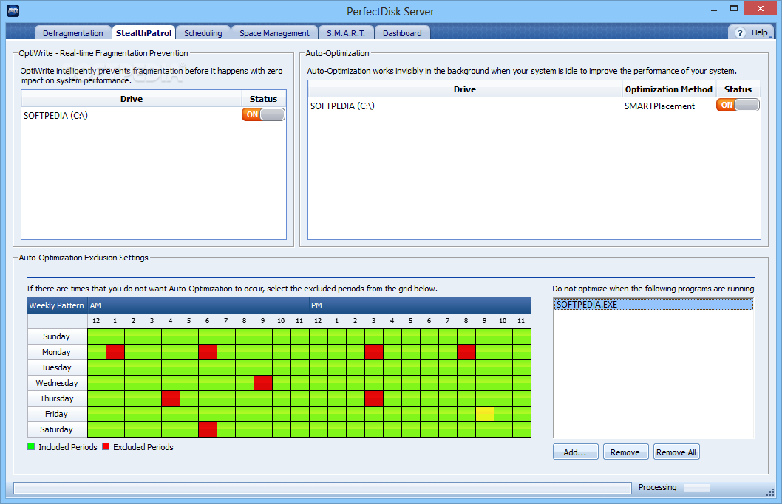Screen dimensions: 782x504
Task: Click the yellow Friday 9 PM cell
Action: coord(485,414)
